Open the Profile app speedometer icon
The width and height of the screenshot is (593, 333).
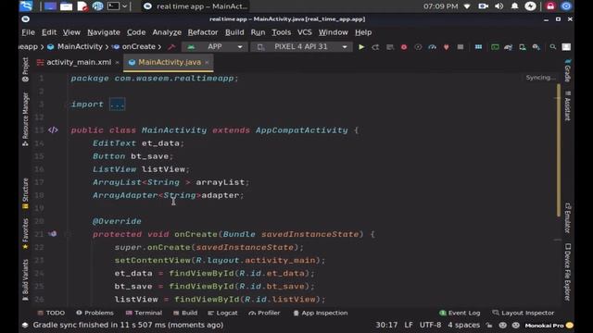point(432,47)
